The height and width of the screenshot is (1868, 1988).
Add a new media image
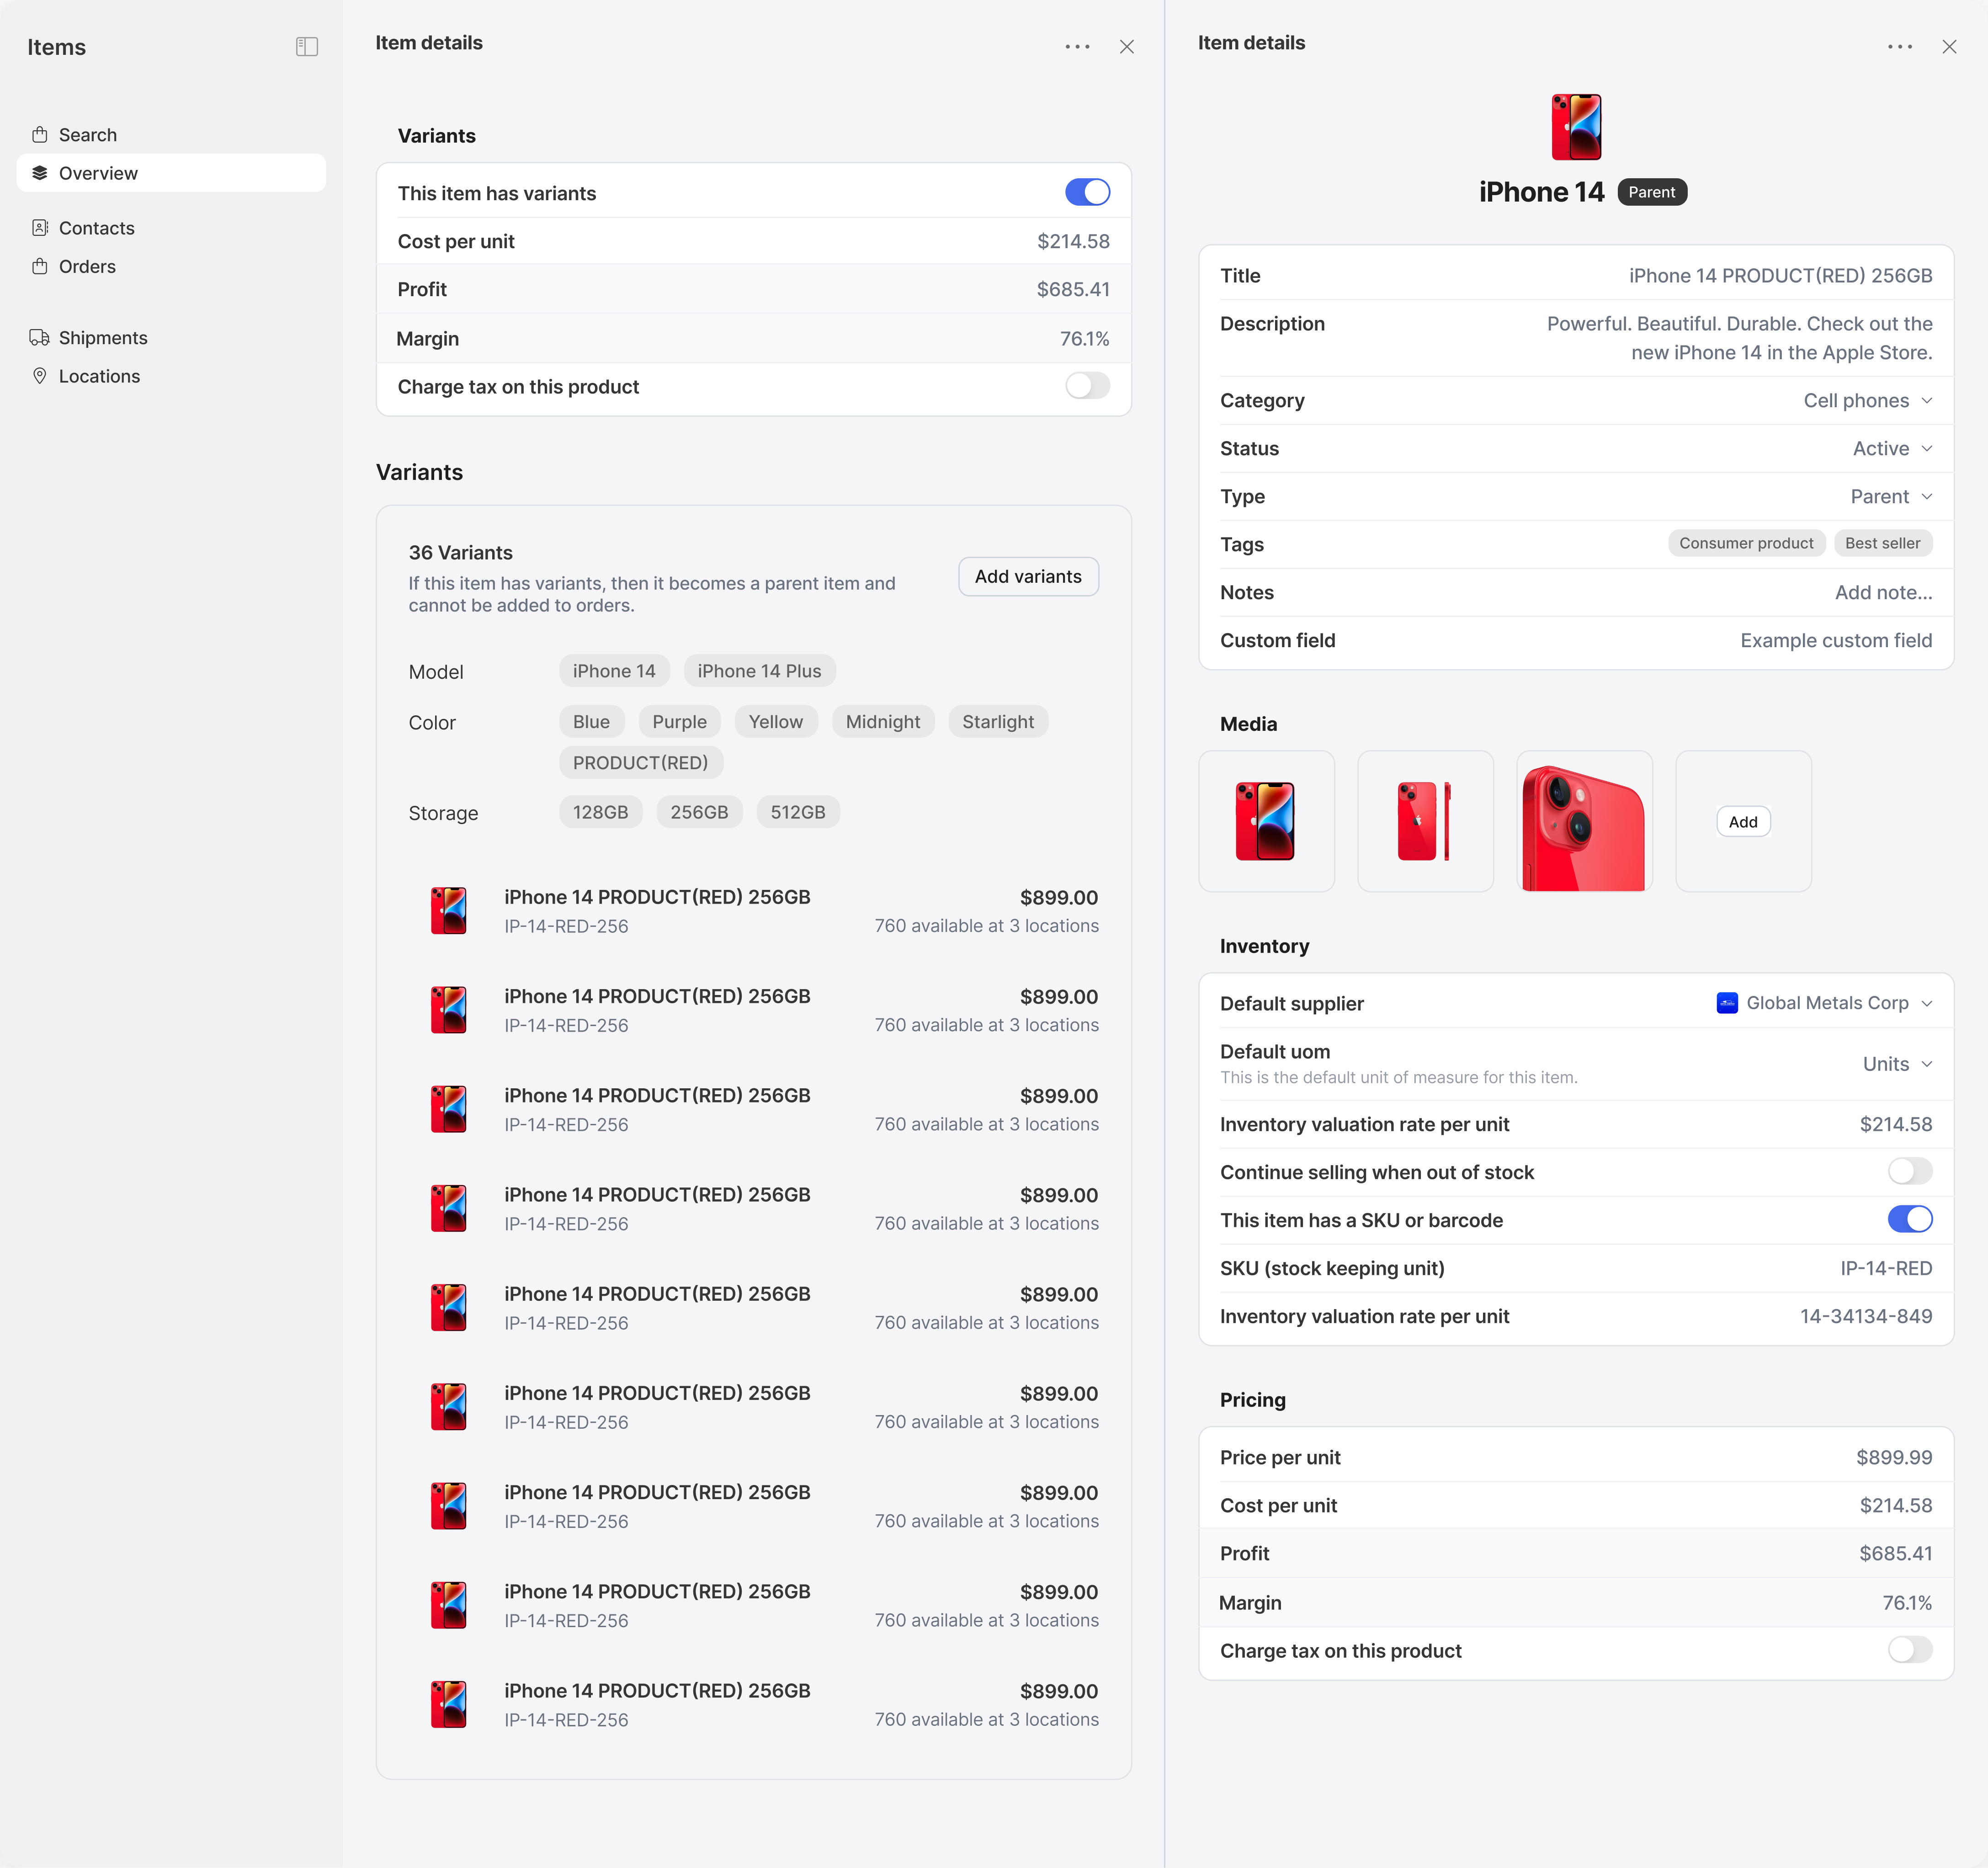pos(1743,821)
